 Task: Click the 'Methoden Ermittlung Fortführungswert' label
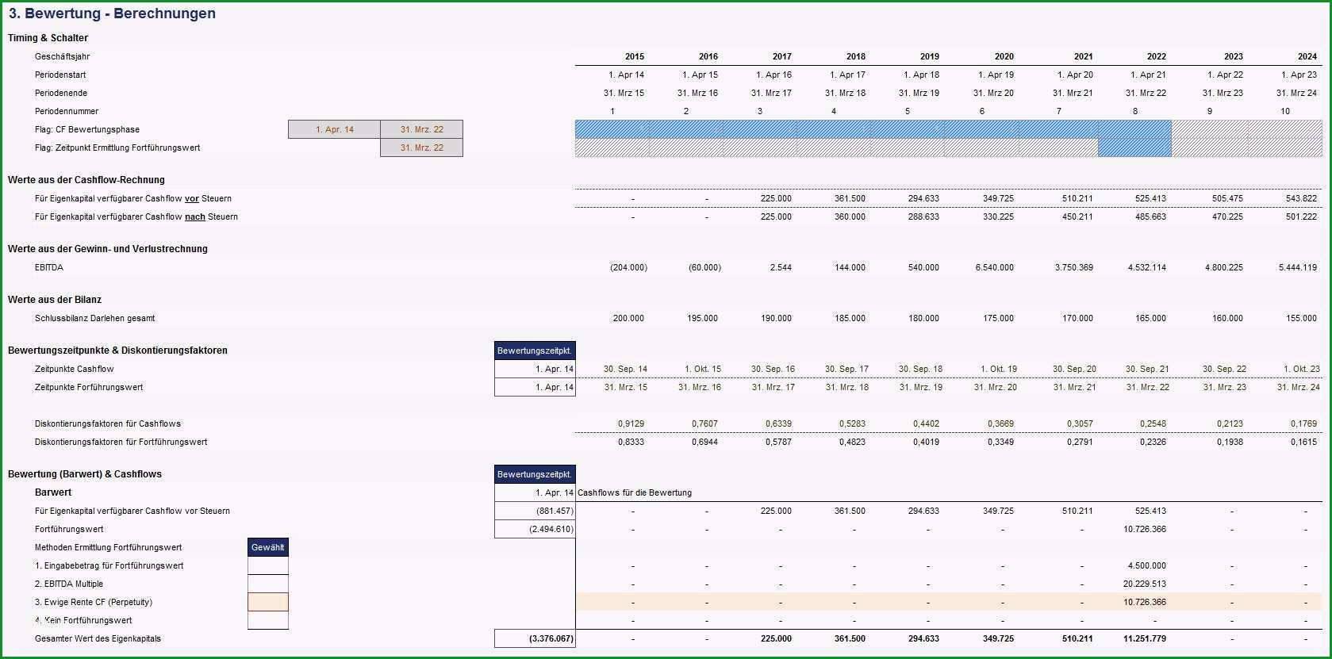coord(108,547)
